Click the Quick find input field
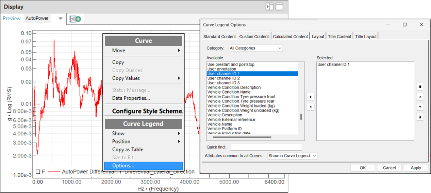This screenshot has height=193, width=431. coord(266,147)
